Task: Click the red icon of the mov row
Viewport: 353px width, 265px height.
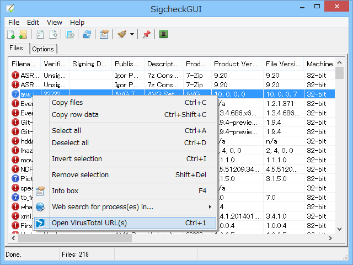Action: [15, 160]
